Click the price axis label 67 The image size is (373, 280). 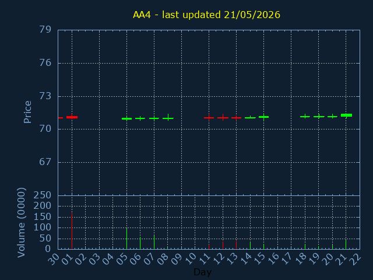pos(45,162)
